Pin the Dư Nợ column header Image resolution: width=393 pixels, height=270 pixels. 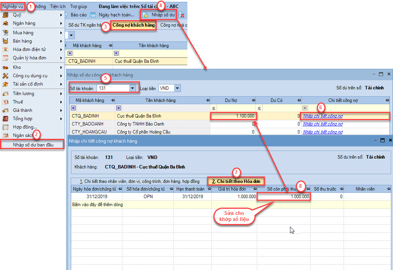point(254,100)
